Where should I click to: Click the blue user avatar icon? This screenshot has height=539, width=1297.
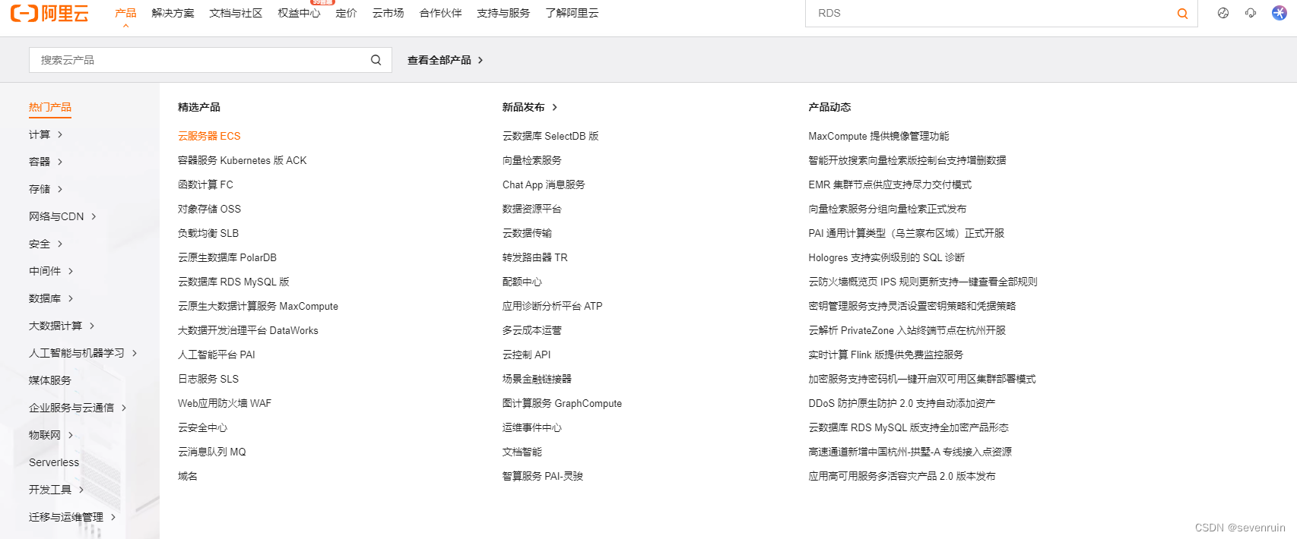tap(1280, 13)
